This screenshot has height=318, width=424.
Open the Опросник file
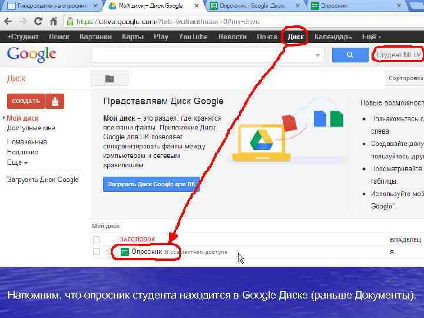146,251
